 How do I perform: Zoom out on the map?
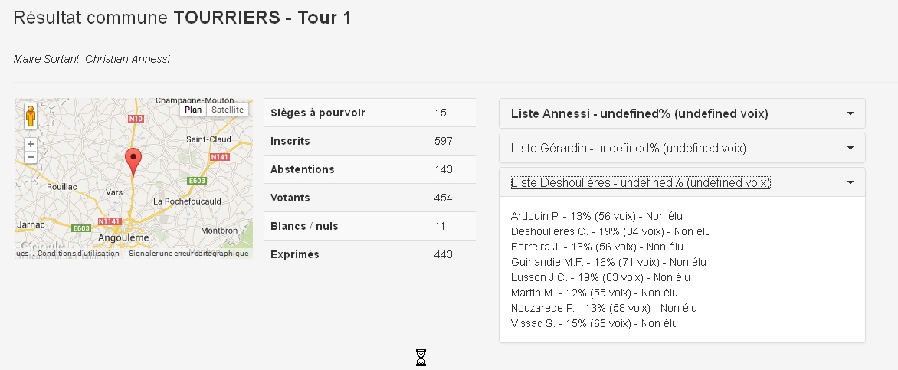31,157
